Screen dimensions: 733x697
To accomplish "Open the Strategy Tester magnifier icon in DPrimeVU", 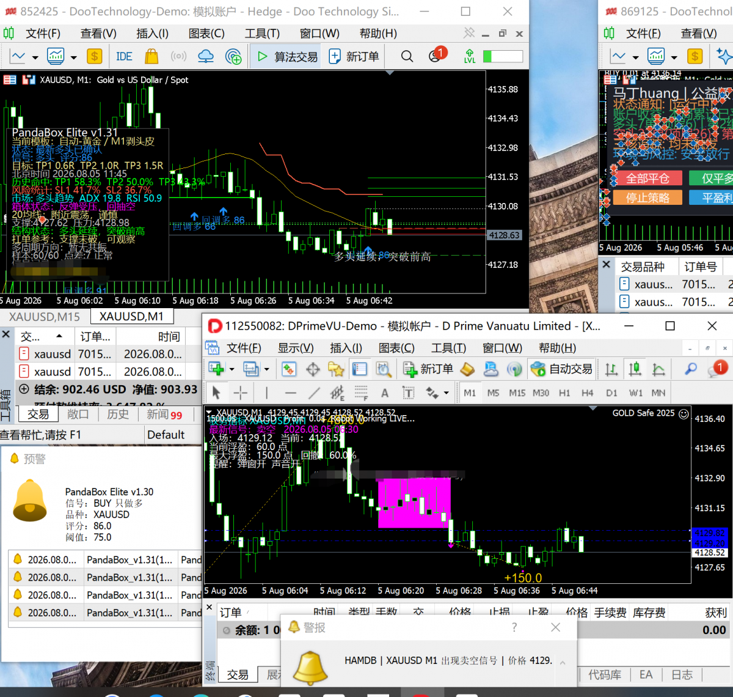I will point(383,369).
